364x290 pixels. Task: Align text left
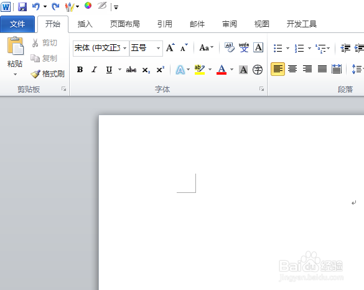point(278,69)
